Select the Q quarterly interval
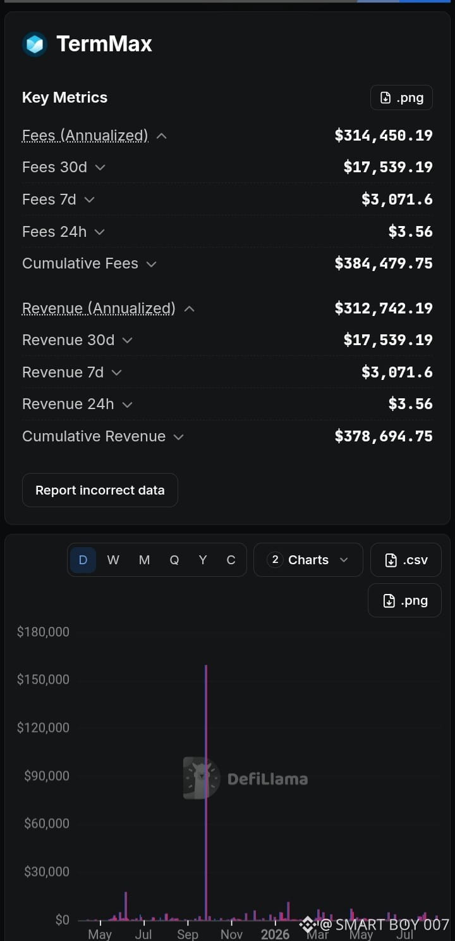This screenshot has width=455, height=941. pos(174,560)
